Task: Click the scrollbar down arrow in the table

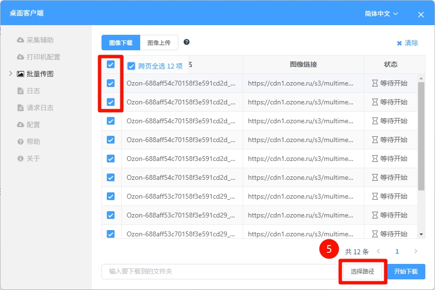Action: pyautogui.click(x=421, y=234)
